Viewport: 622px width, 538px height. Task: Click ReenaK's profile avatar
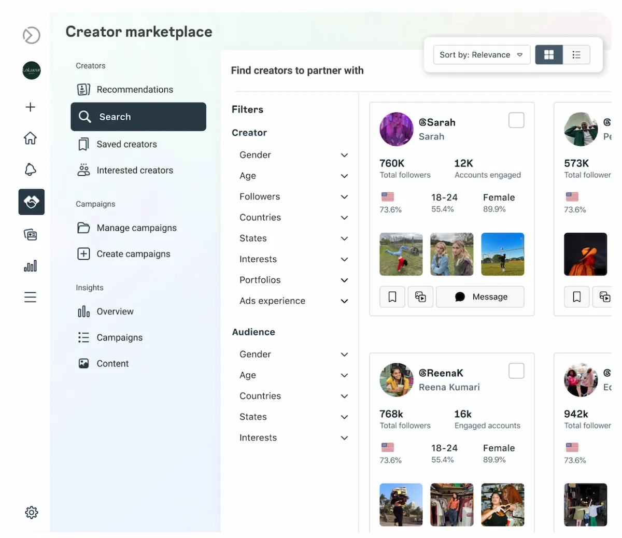(397, 380)
